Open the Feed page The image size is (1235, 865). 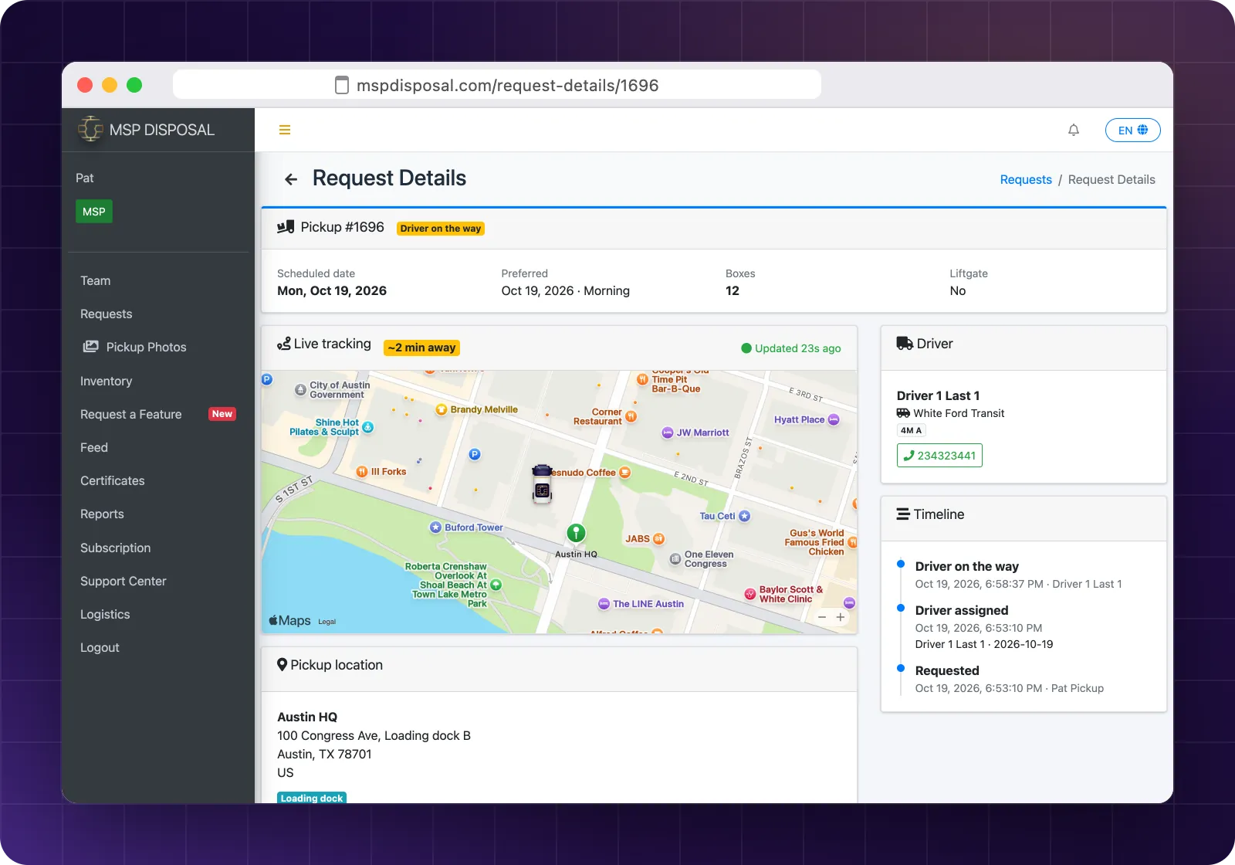pos(94,447)
